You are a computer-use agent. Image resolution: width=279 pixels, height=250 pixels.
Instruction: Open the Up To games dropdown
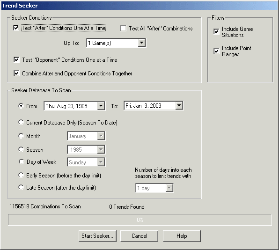pyautogui.click(x=142, y=43)
